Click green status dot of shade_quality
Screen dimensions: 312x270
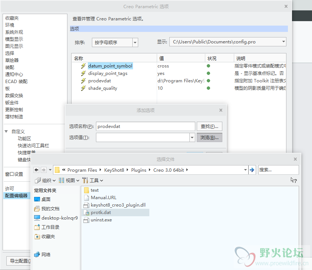(x=208, y=88)
